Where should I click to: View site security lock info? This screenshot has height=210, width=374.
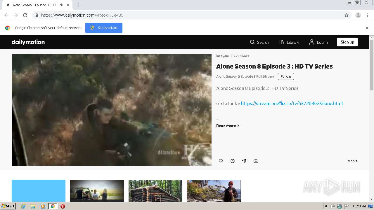click(37, 15)
